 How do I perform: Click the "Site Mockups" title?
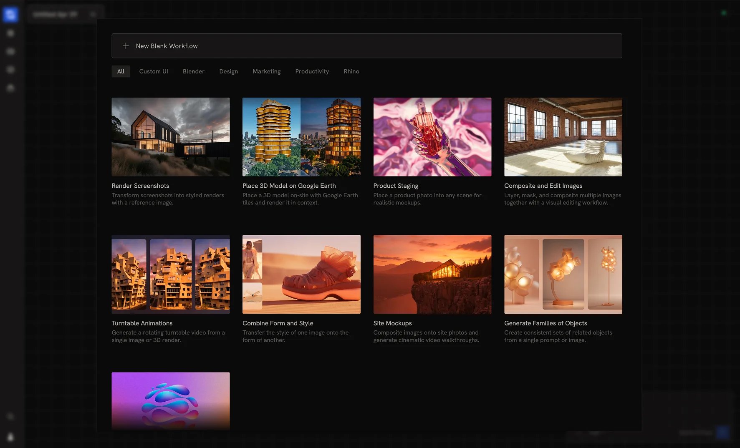(x=392, y=323)
